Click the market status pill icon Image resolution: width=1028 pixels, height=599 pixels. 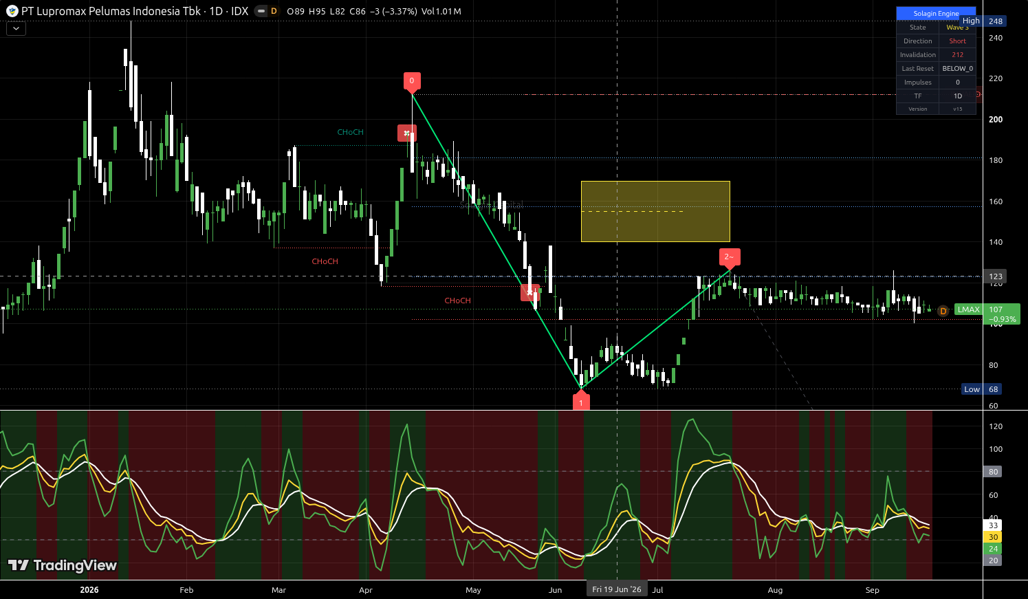point(261,11)
